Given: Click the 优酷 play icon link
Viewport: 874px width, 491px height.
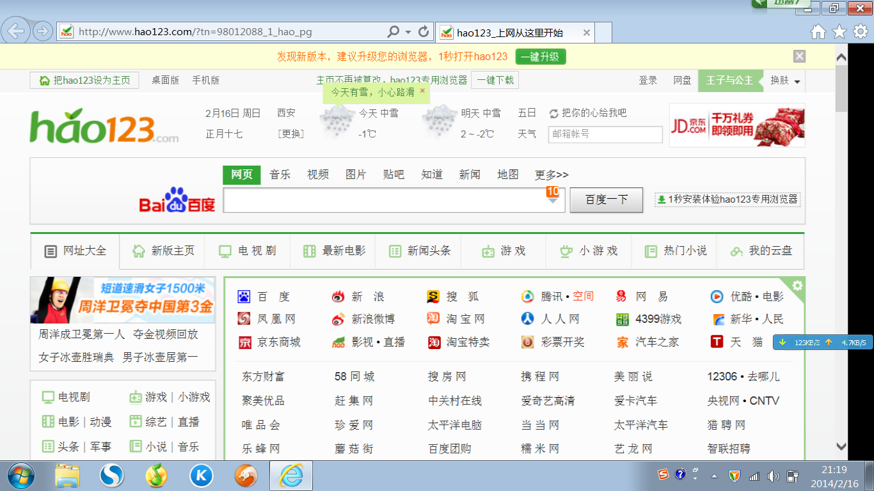Looking at the screenshot, I should pos(717,297).
